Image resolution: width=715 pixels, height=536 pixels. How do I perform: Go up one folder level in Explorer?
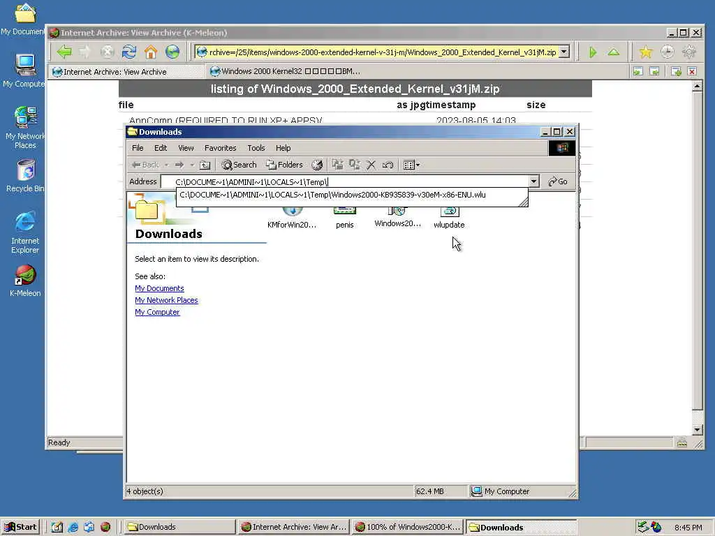pyautogui.click(x=205, y=165)
